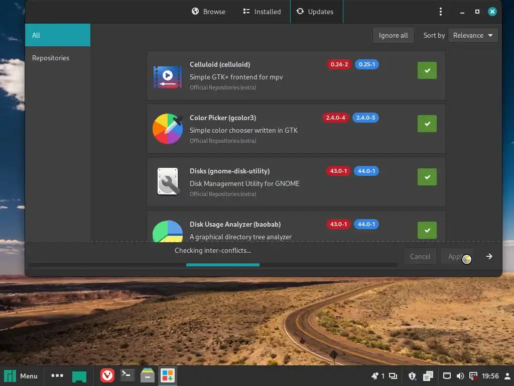514x386 pixels.
Task: Open the Color Picker (gcolor3) title
Action: (223, 118)
